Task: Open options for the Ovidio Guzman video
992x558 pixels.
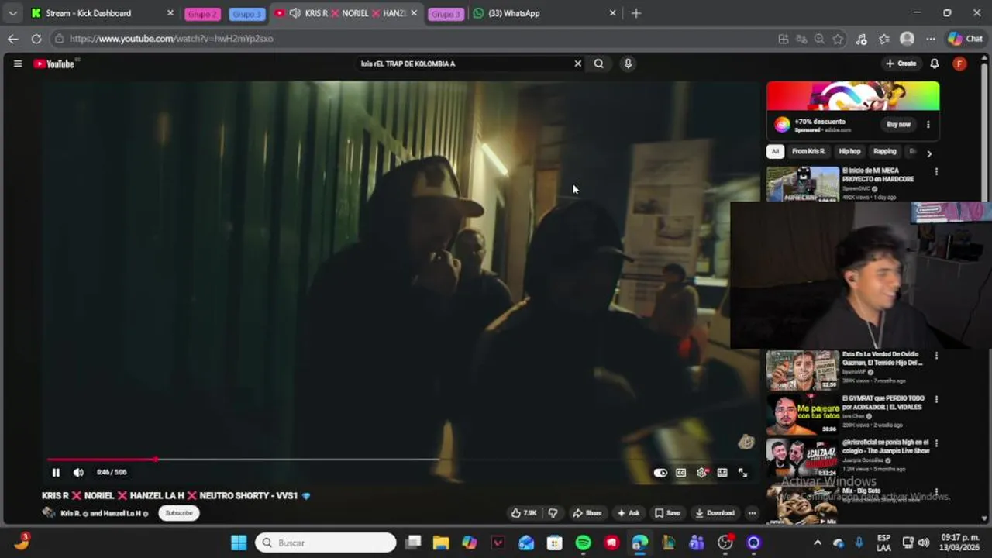Action: [936, 356]
